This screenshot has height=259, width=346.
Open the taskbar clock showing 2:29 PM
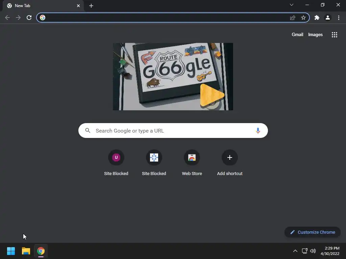[x=330, y=251]
